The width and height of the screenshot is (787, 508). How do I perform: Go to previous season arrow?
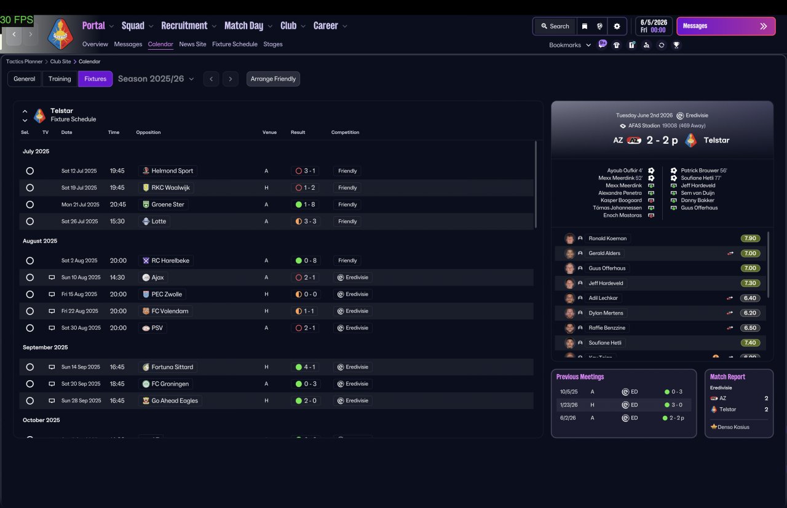[x=211, y=79]
